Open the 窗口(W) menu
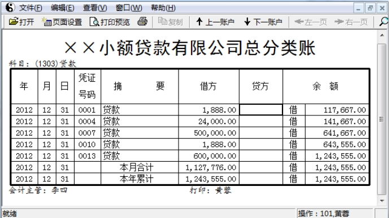The width and height of the screenshot is (391, 218). 129,8
